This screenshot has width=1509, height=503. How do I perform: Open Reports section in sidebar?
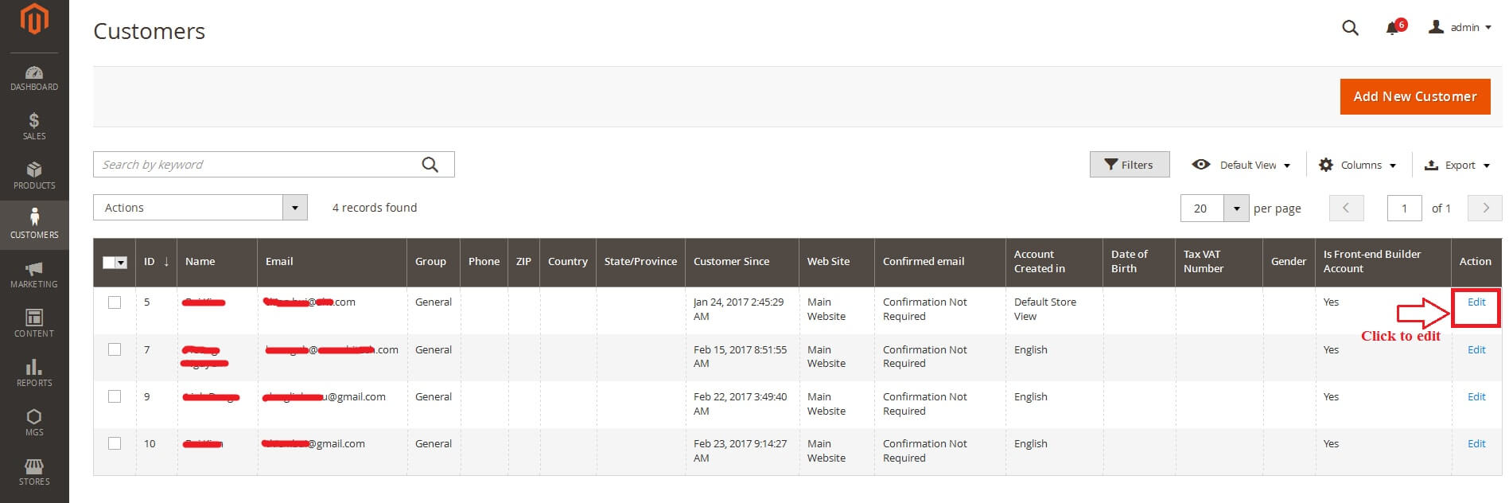(34, 374)
